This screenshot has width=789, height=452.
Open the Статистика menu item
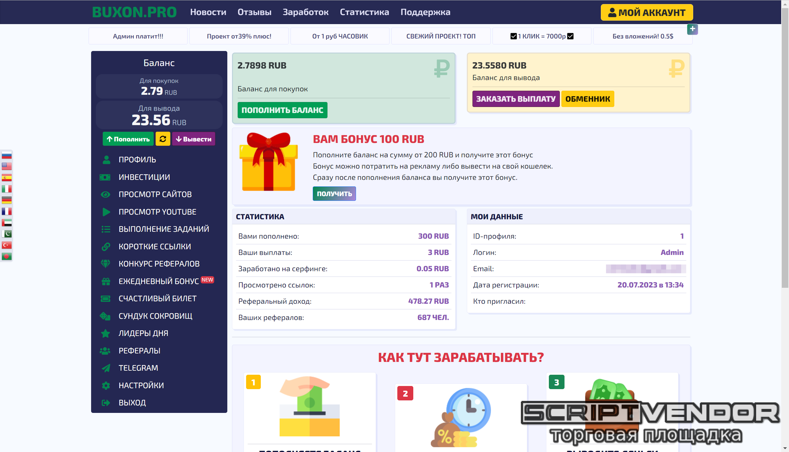click(x=364, y=12)
